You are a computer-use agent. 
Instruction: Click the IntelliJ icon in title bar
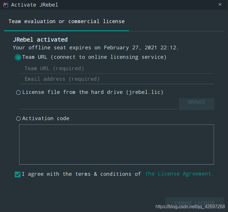pyautogui.click(x=5, y=5)
